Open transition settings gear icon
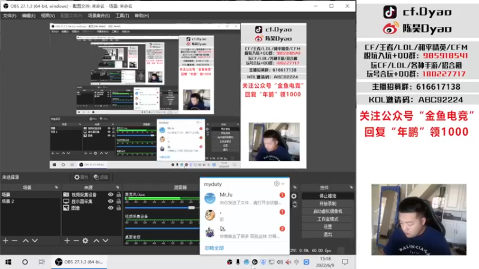479x269 pixels. pos(294,196)
